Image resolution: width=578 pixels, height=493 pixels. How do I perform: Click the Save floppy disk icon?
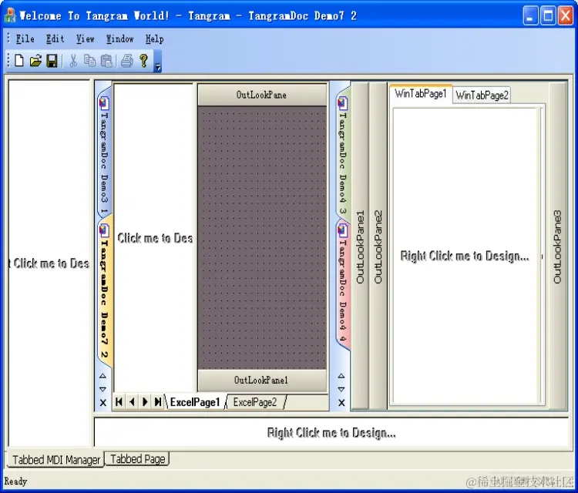[x=52, y=61]
